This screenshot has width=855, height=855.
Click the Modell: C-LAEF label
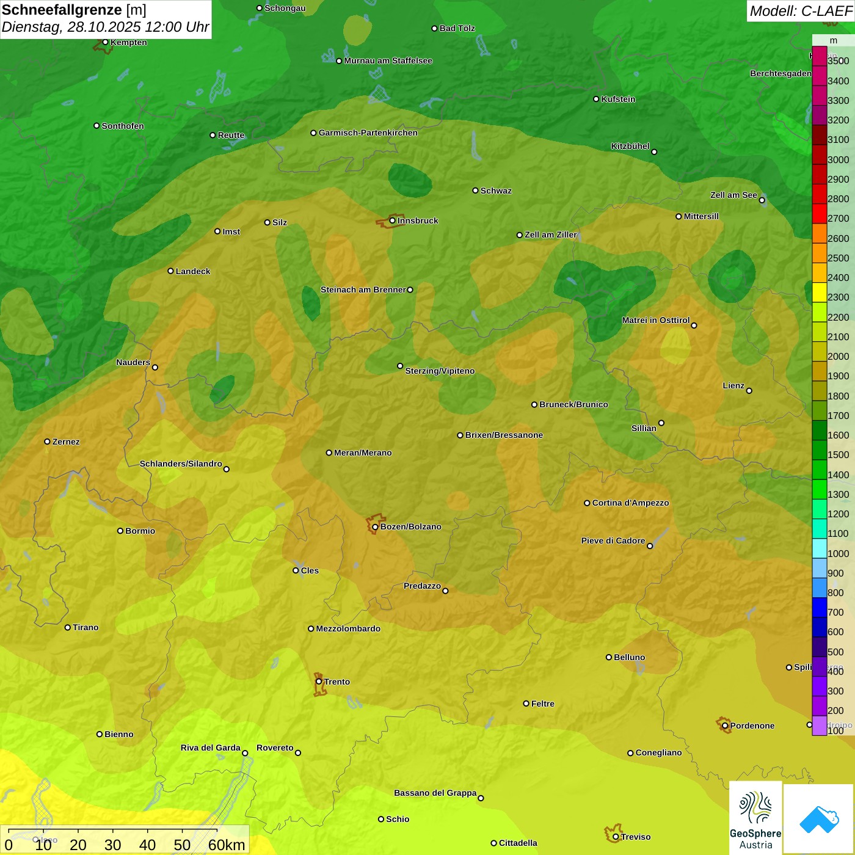(x=801, y=11)
